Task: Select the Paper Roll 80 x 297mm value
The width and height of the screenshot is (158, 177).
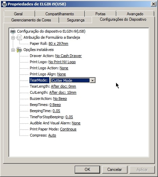Action: (x=58, y=43)
